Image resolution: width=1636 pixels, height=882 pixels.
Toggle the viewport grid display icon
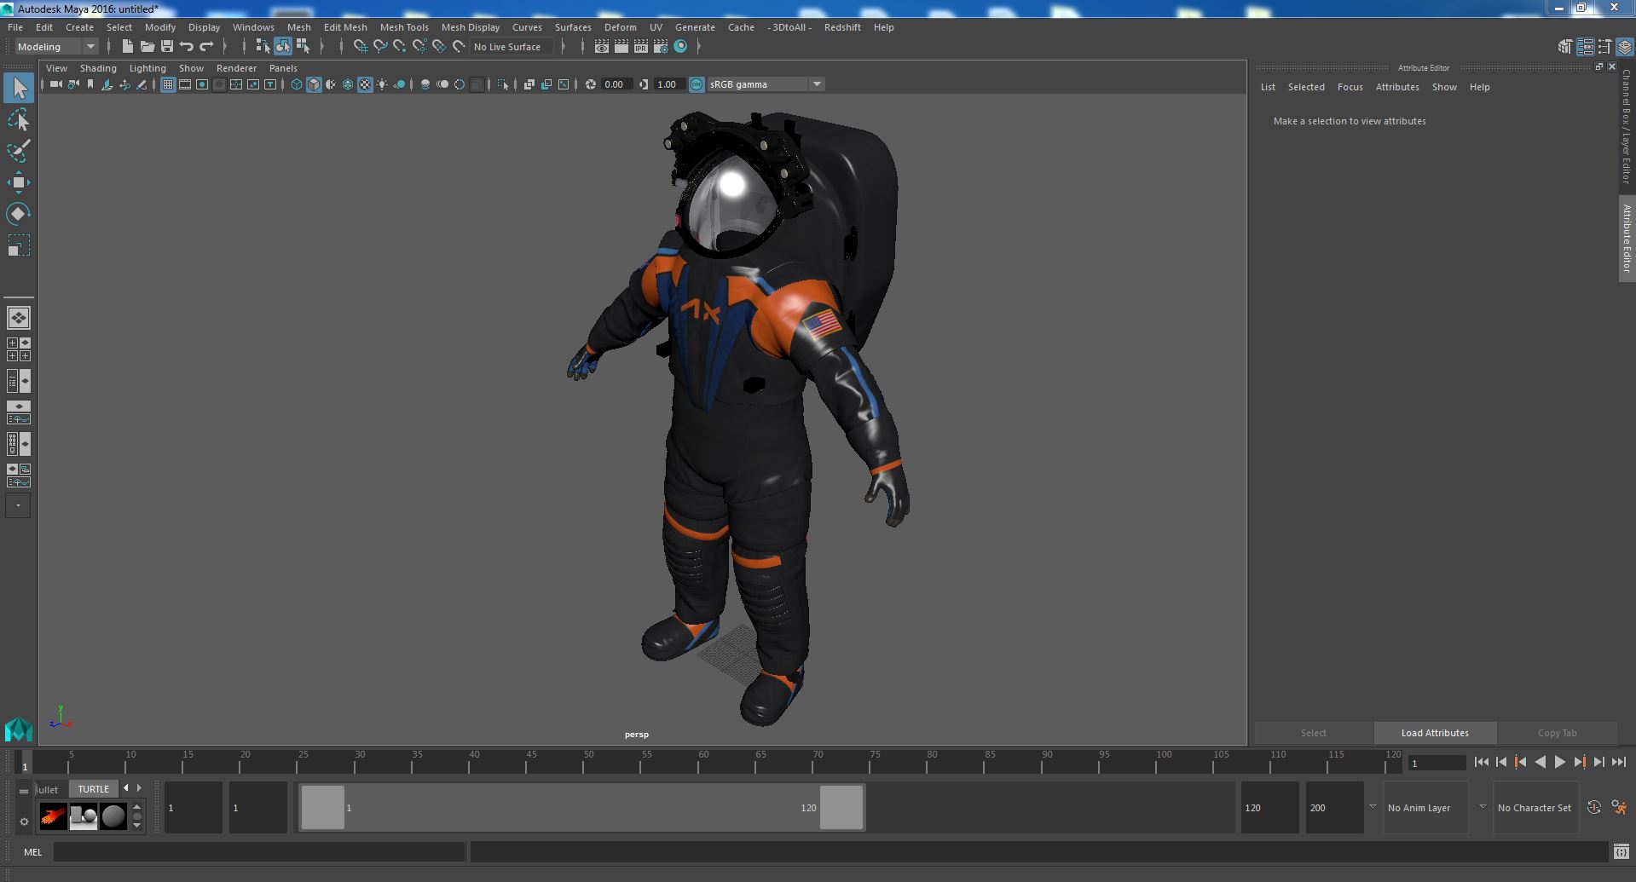pos(168,84)
